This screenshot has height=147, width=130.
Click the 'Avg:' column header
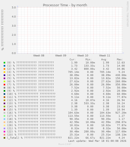pos(104,60)
